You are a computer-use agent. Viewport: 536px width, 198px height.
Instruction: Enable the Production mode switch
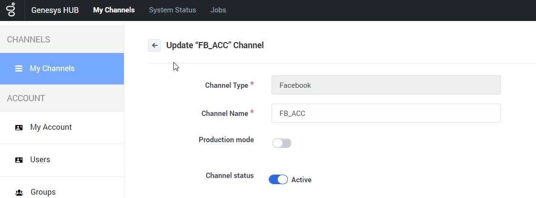click(282, 143)
